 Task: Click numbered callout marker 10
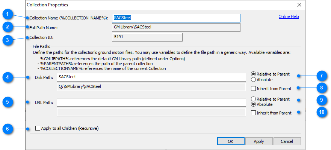(322, 112)
